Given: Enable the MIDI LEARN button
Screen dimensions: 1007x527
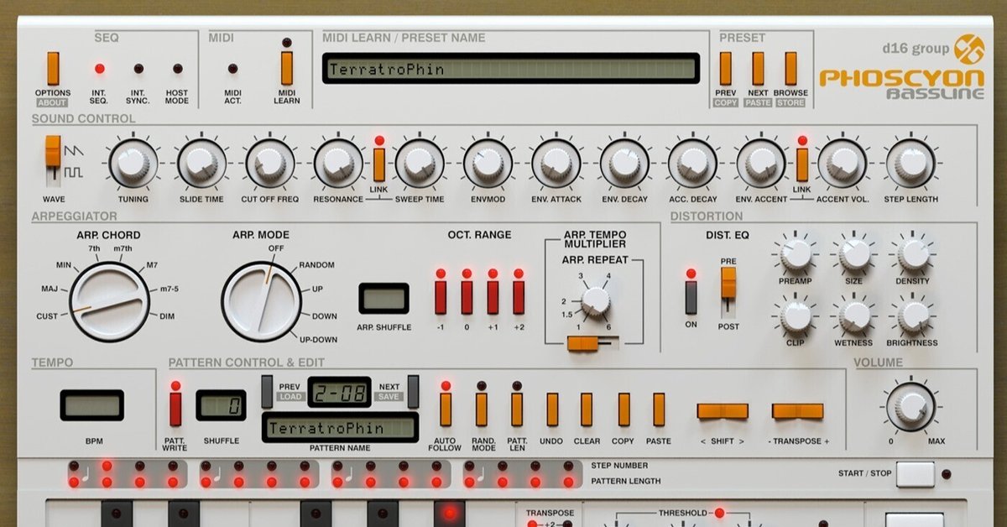Looking at the screenshot, I should coord(287,69).
